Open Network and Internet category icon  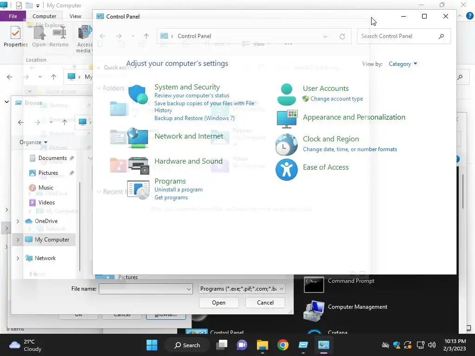pyautogui.click(x=138, y=138)
